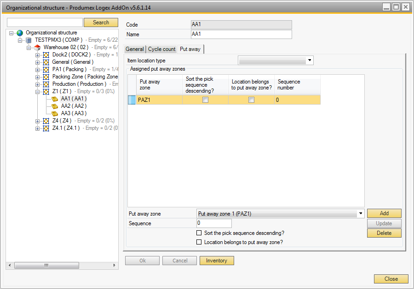The image size is (414, 289).
Task: Click the TESTPMX3 company building icon
Action: (x=29, y=40)
